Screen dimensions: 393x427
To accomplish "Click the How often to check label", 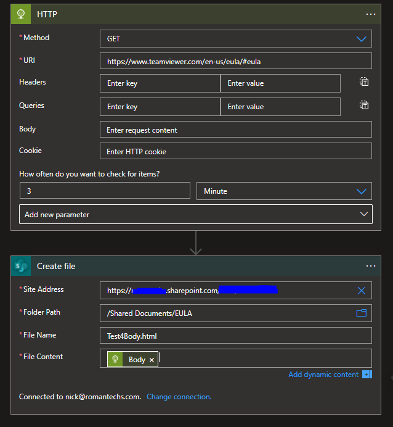I will click(x=89, y=174).
